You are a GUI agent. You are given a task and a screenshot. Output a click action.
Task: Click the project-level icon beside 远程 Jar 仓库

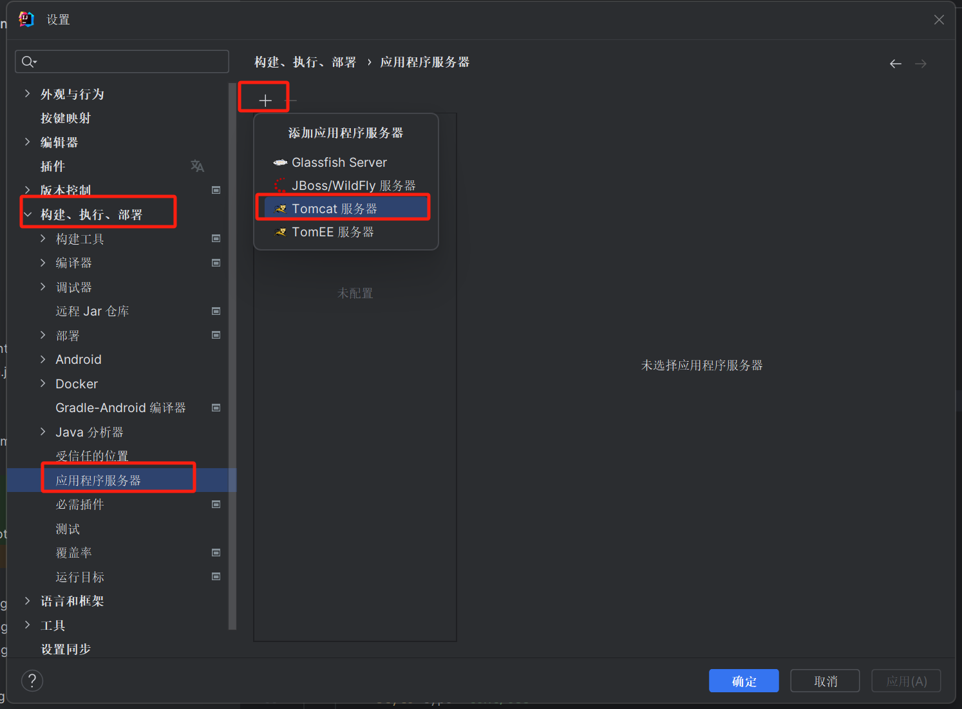pyautogui.click(x=216, y=311)
